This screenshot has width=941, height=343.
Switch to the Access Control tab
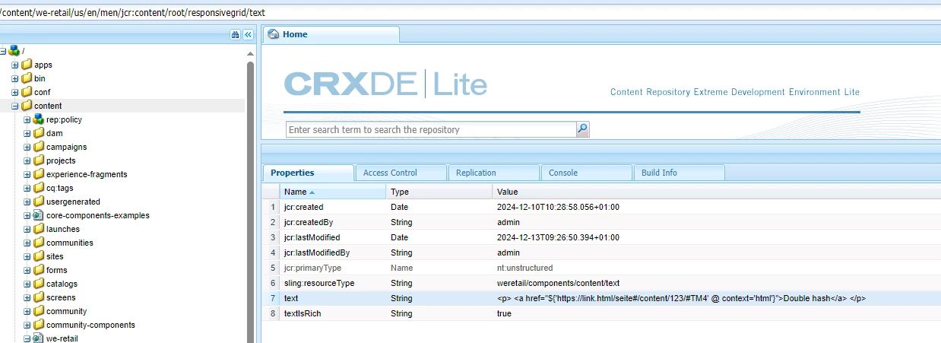tap(401, 173)
